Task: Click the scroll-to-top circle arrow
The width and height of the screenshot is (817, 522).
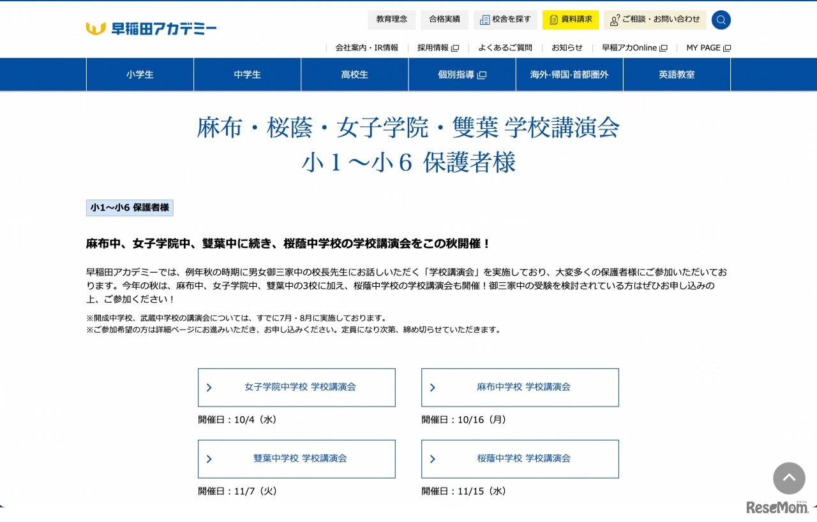Action: click(x=789, y=479)
